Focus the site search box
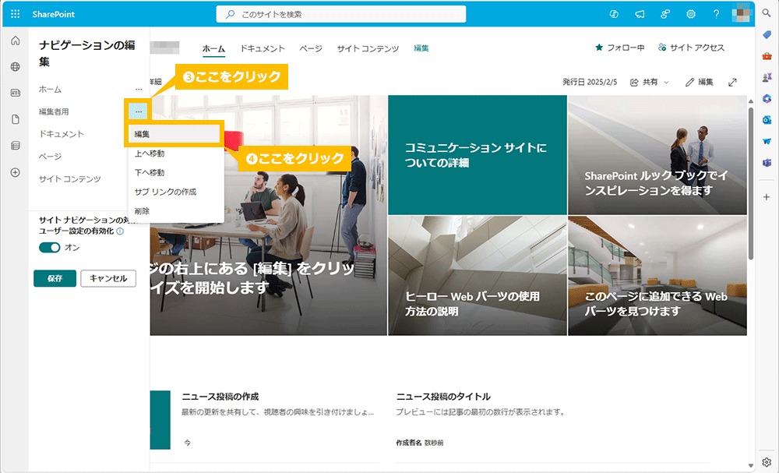The image size is (779, 473). click(x=341, y=14)
